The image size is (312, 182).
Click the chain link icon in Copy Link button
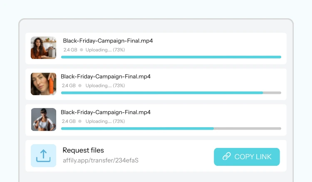[226, 157]
